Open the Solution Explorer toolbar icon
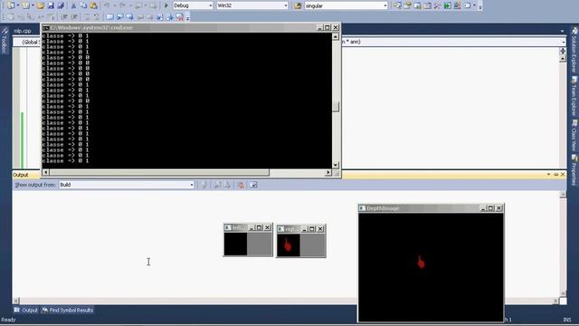Viewport: 579px width, 326px height. (397, 5)
